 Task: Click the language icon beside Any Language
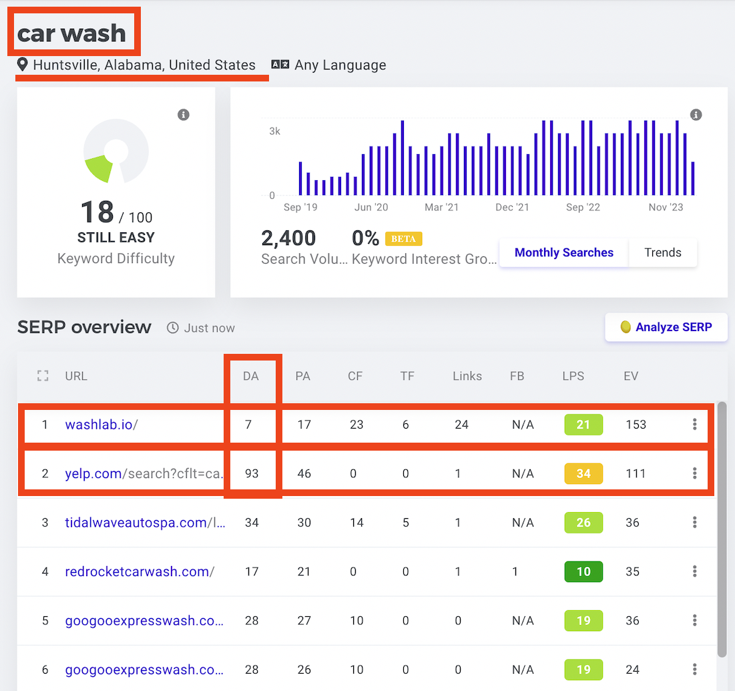click(x=280, y=65)
